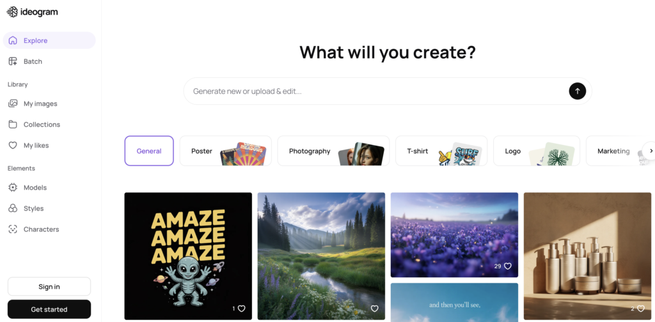Screen dimensions: 655x322
Task: Select the General category tab
Action: point(149,151)
